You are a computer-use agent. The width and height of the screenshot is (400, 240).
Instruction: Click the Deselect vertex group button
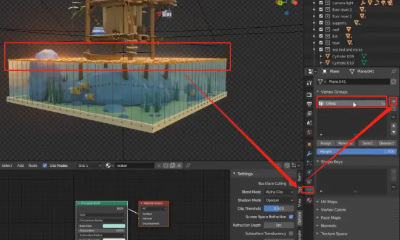pyautogui.click(x=387, y=143)
